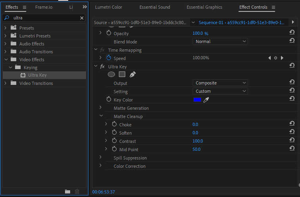The height and width of the screenshot is (197, 300).
Task: Select the Effect Controls tab
Action: click(253, 7)
